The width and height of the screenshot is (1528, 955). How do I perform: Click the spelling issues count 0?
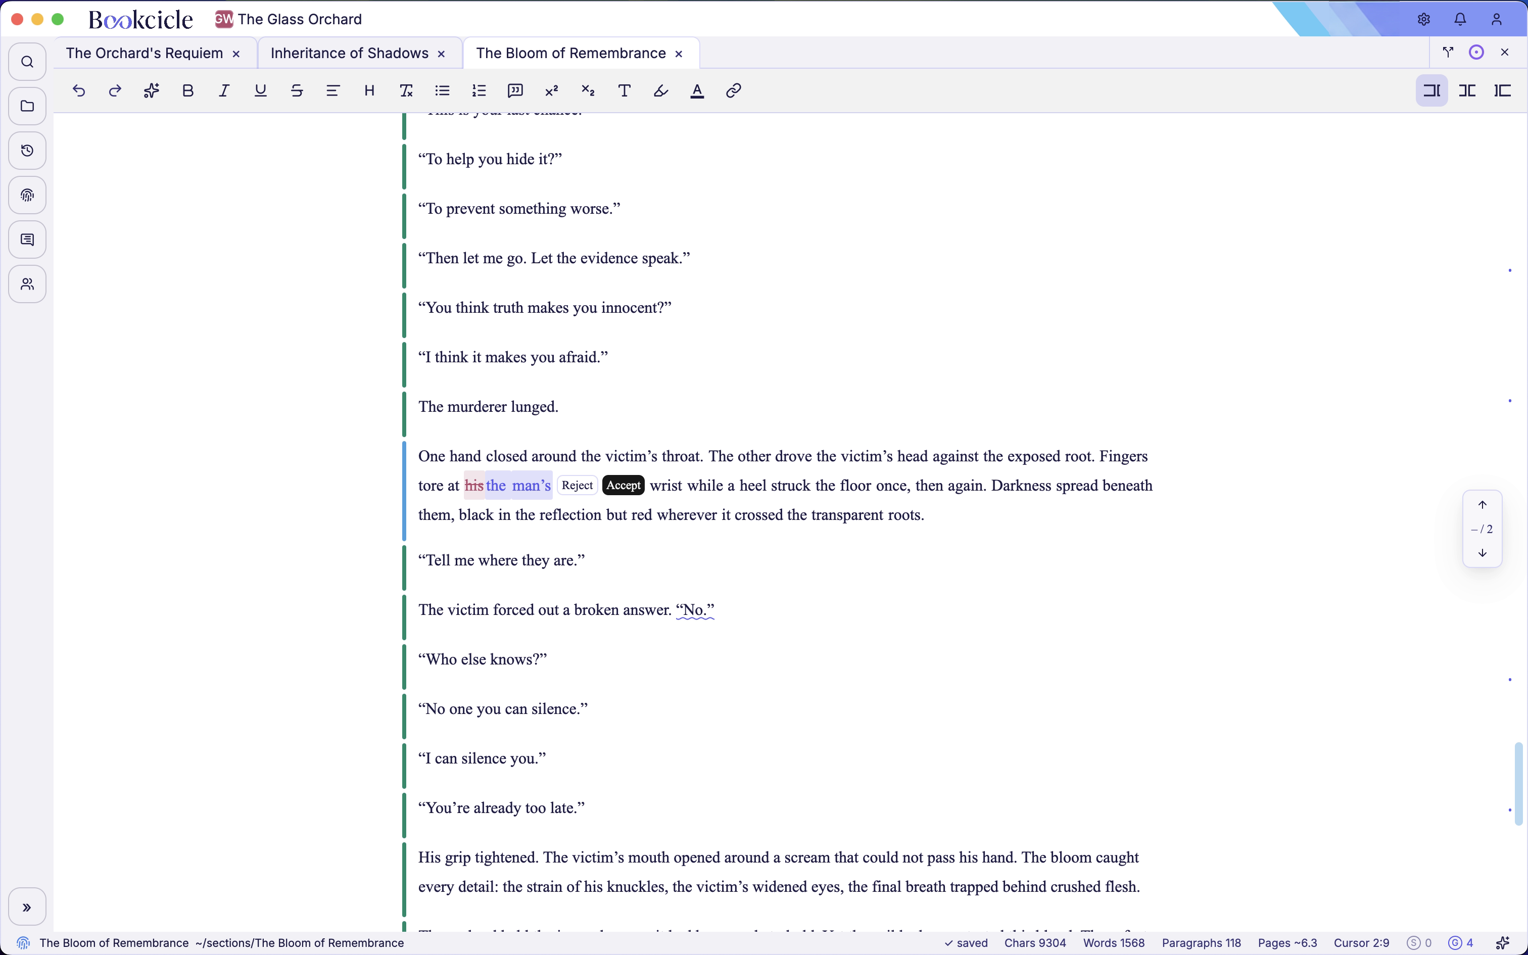click(x=1419, y=943)
